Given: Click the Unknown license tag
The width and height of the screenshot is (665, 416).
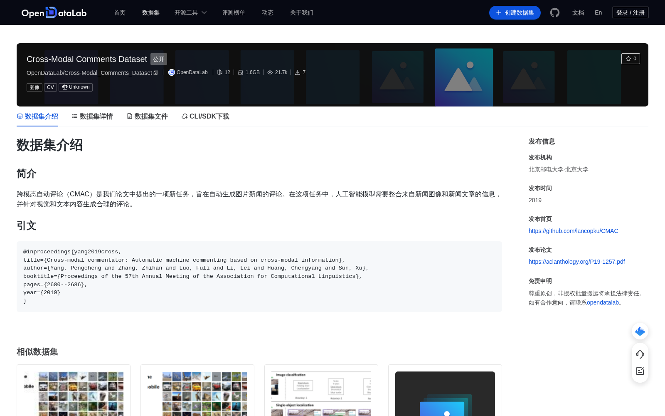Looking at the screenshot, I should click(76, 87).
